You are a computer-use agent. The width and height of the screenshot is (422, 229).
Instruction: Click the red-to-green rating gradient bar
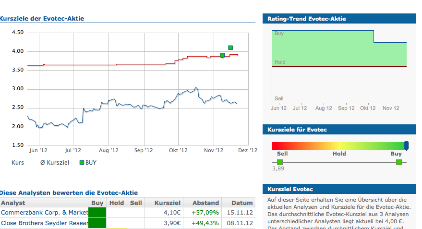point(338,146)
